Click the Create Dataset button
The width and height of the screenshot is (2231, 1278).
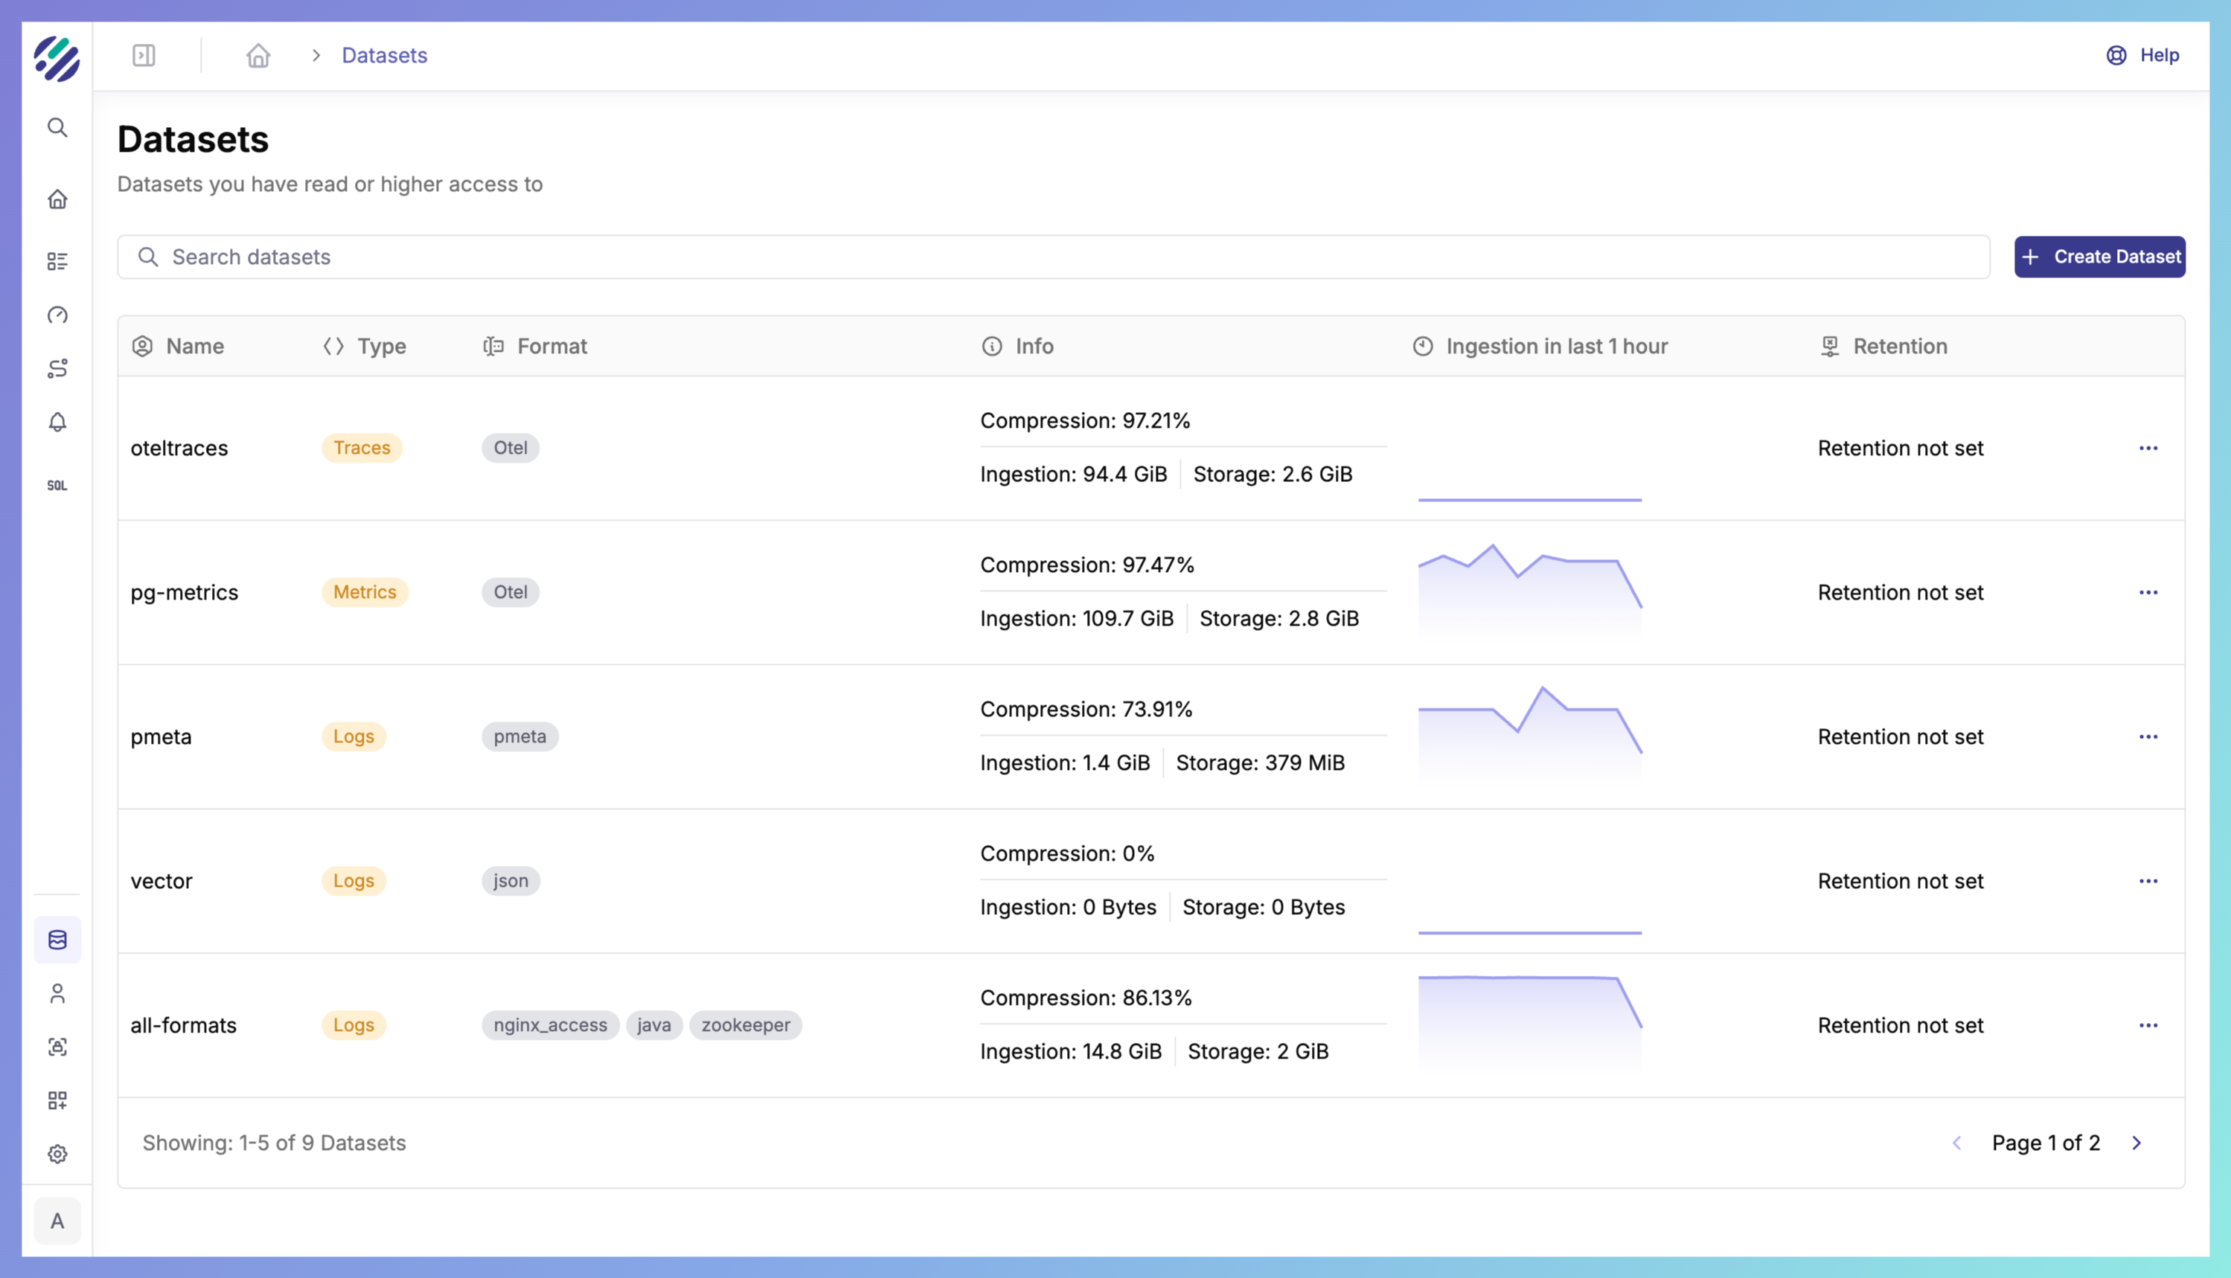pyautogui.click(x=2099, y=257)
